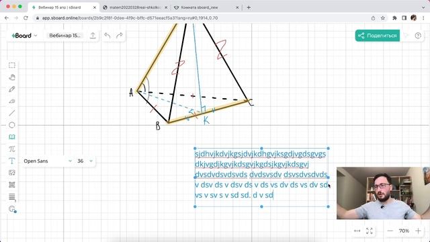
Task: Expand the browser tab search chevron
Action: pyautogui.click(x=423, y=7)
